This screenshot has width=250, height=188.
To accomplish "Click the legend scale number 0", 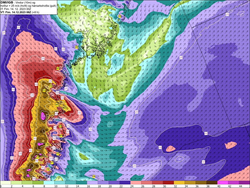I will pos(1,187).
